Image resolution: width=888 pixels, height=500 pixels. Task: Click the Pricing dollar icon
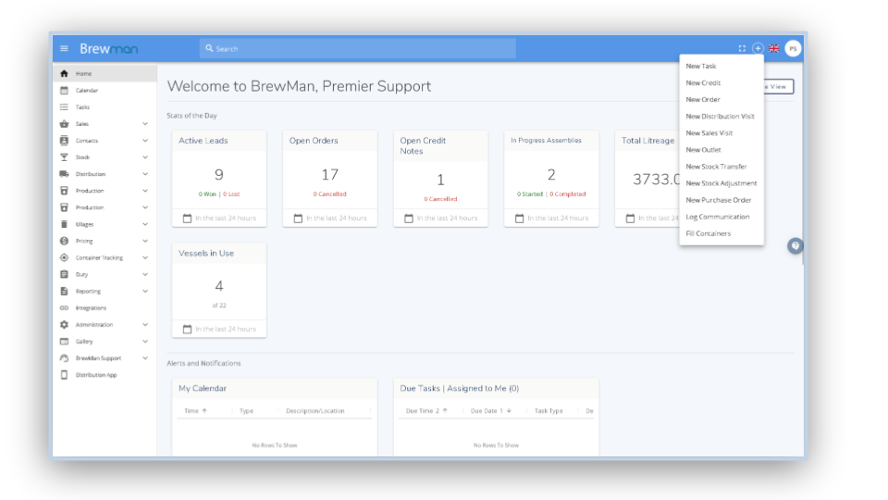click(64, 241)
